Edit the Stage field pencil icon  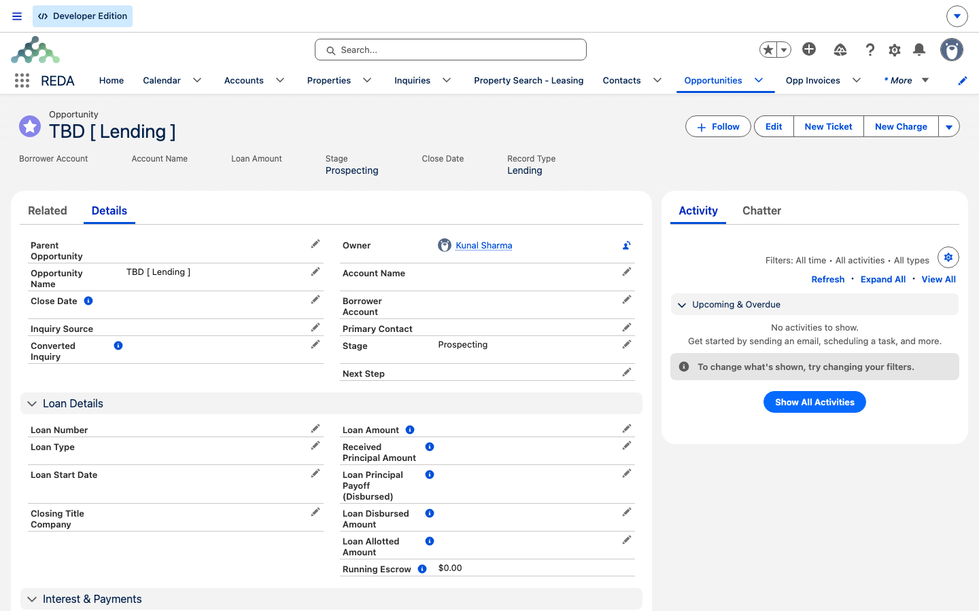(627, 345)
